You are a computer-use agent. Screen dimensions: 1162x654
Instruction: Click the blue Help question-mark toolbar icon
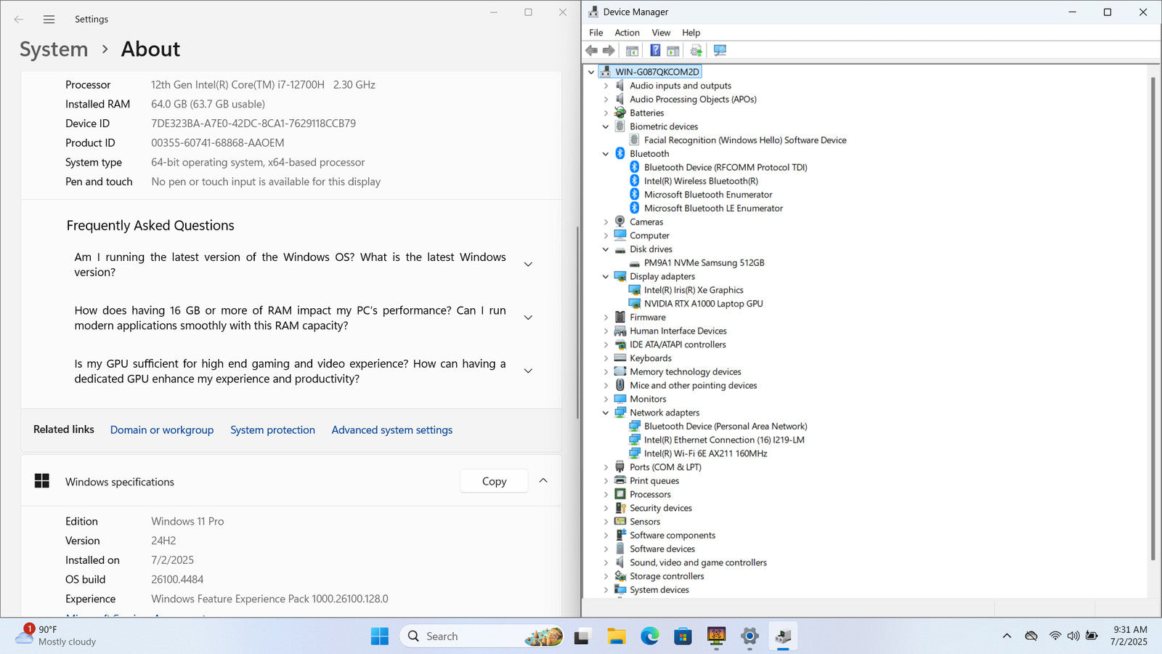(655, 50)
